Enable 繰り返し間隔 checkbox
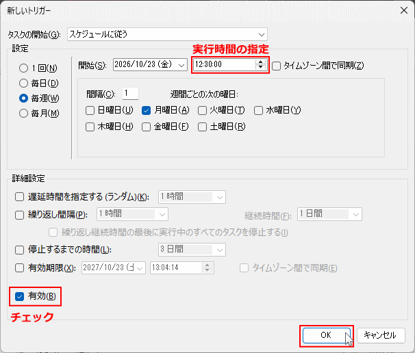The width and height of the screenshot is (415, 353). pyautogui.click(x=19, y=215)
